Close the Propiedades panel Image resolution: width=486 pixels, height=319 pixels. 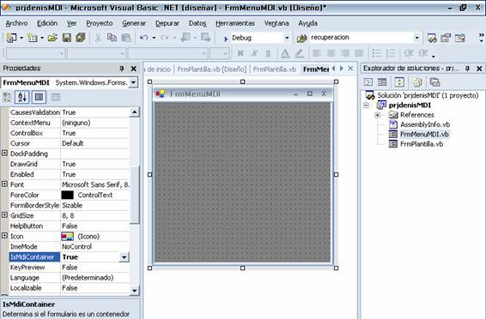point(134,69)
